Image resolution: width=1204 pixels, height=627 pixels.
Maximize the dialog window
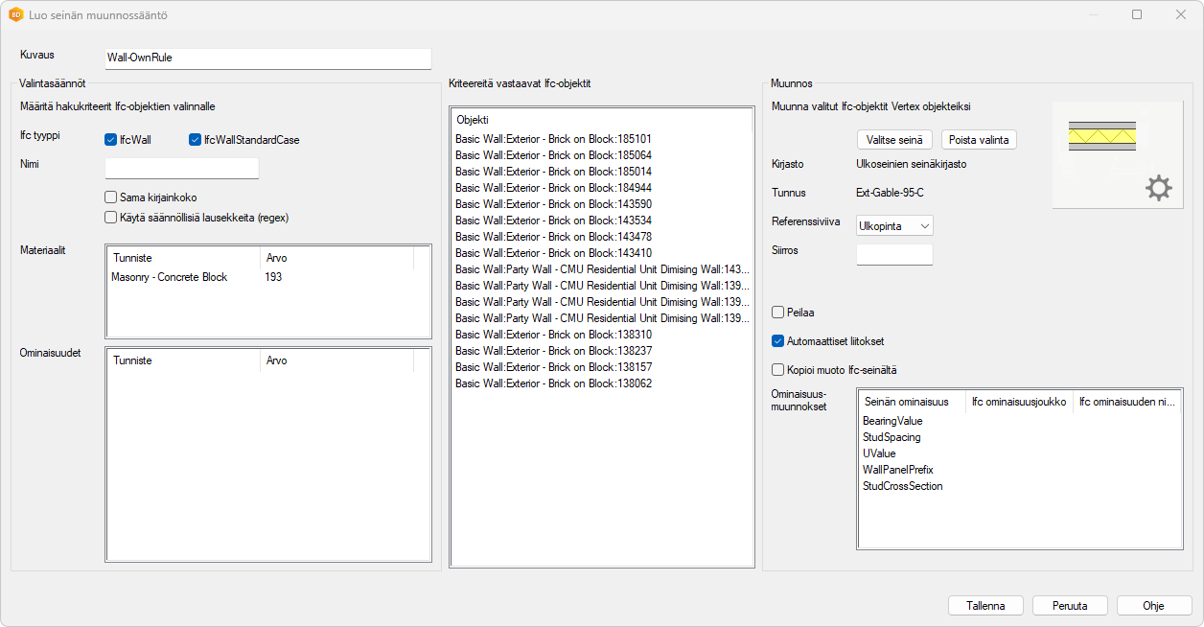[1137, 14]
